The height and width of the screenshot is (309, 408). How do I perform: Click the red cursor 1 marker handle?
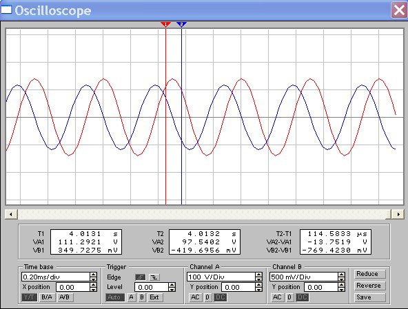(x=165, y=24)
